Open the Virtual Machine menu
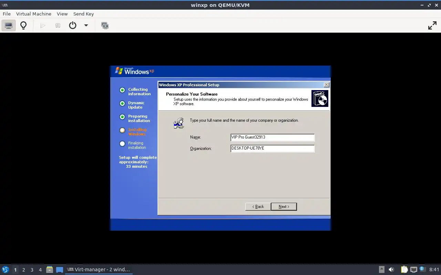This screenshot has height=275, width=441. pos(34,14)
